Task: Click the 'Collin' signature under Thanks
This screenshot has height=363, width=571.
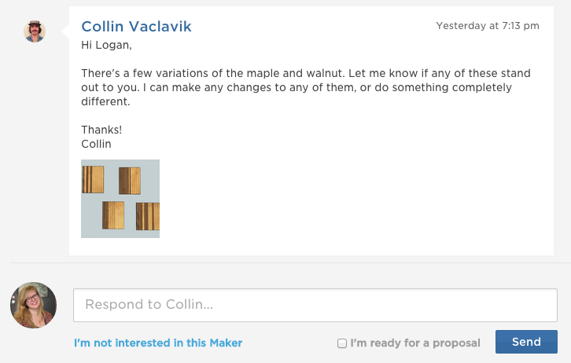Action: pyautogui.click(x=96, y=144)
